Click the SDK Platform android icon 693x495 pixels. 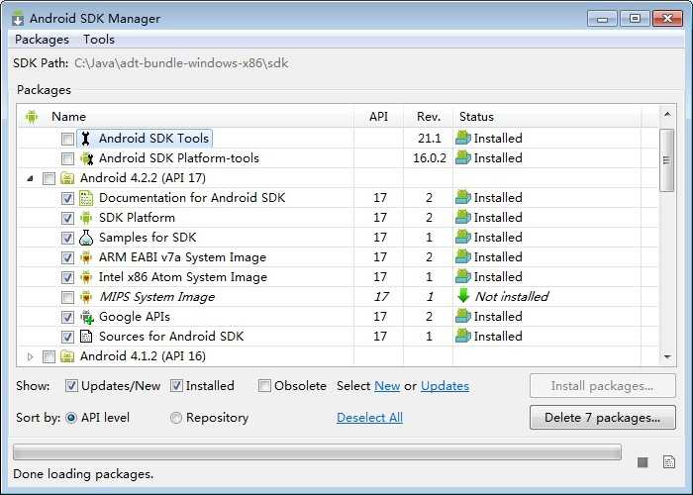pos(86,218)
